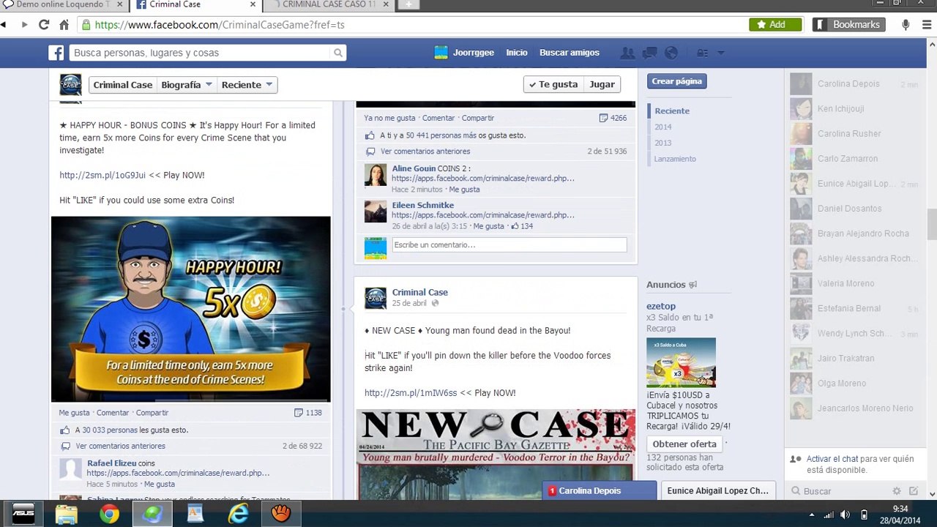
Task: Click the Facebook logo icon
Action: click(x=56, y=53)
